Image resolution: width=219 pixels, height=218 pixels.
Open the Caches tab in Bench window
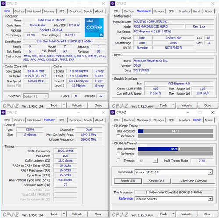129,120
